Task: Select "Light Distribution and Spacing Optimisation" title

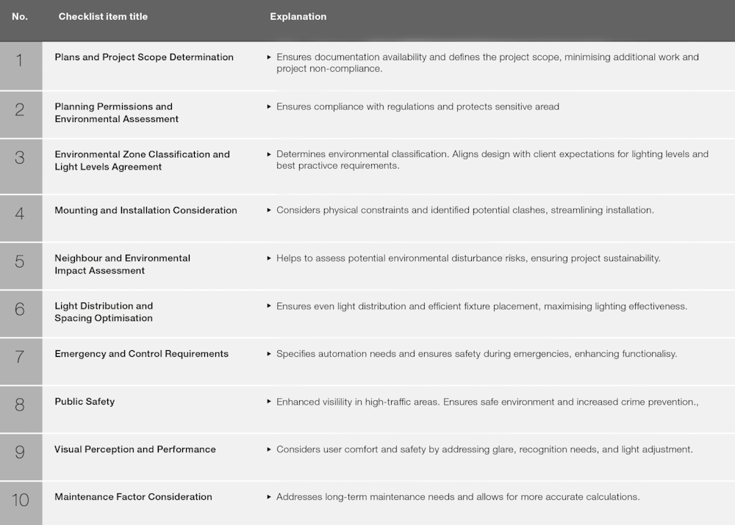Action: point(104,312)
